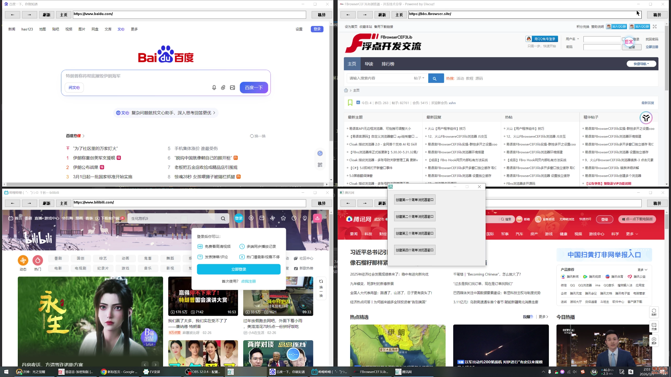Image resolution: width=671 pixels, height=377 pixels.
Task: Click 反馈 feedback icon on Tencent sidebar
Action: 654,326
